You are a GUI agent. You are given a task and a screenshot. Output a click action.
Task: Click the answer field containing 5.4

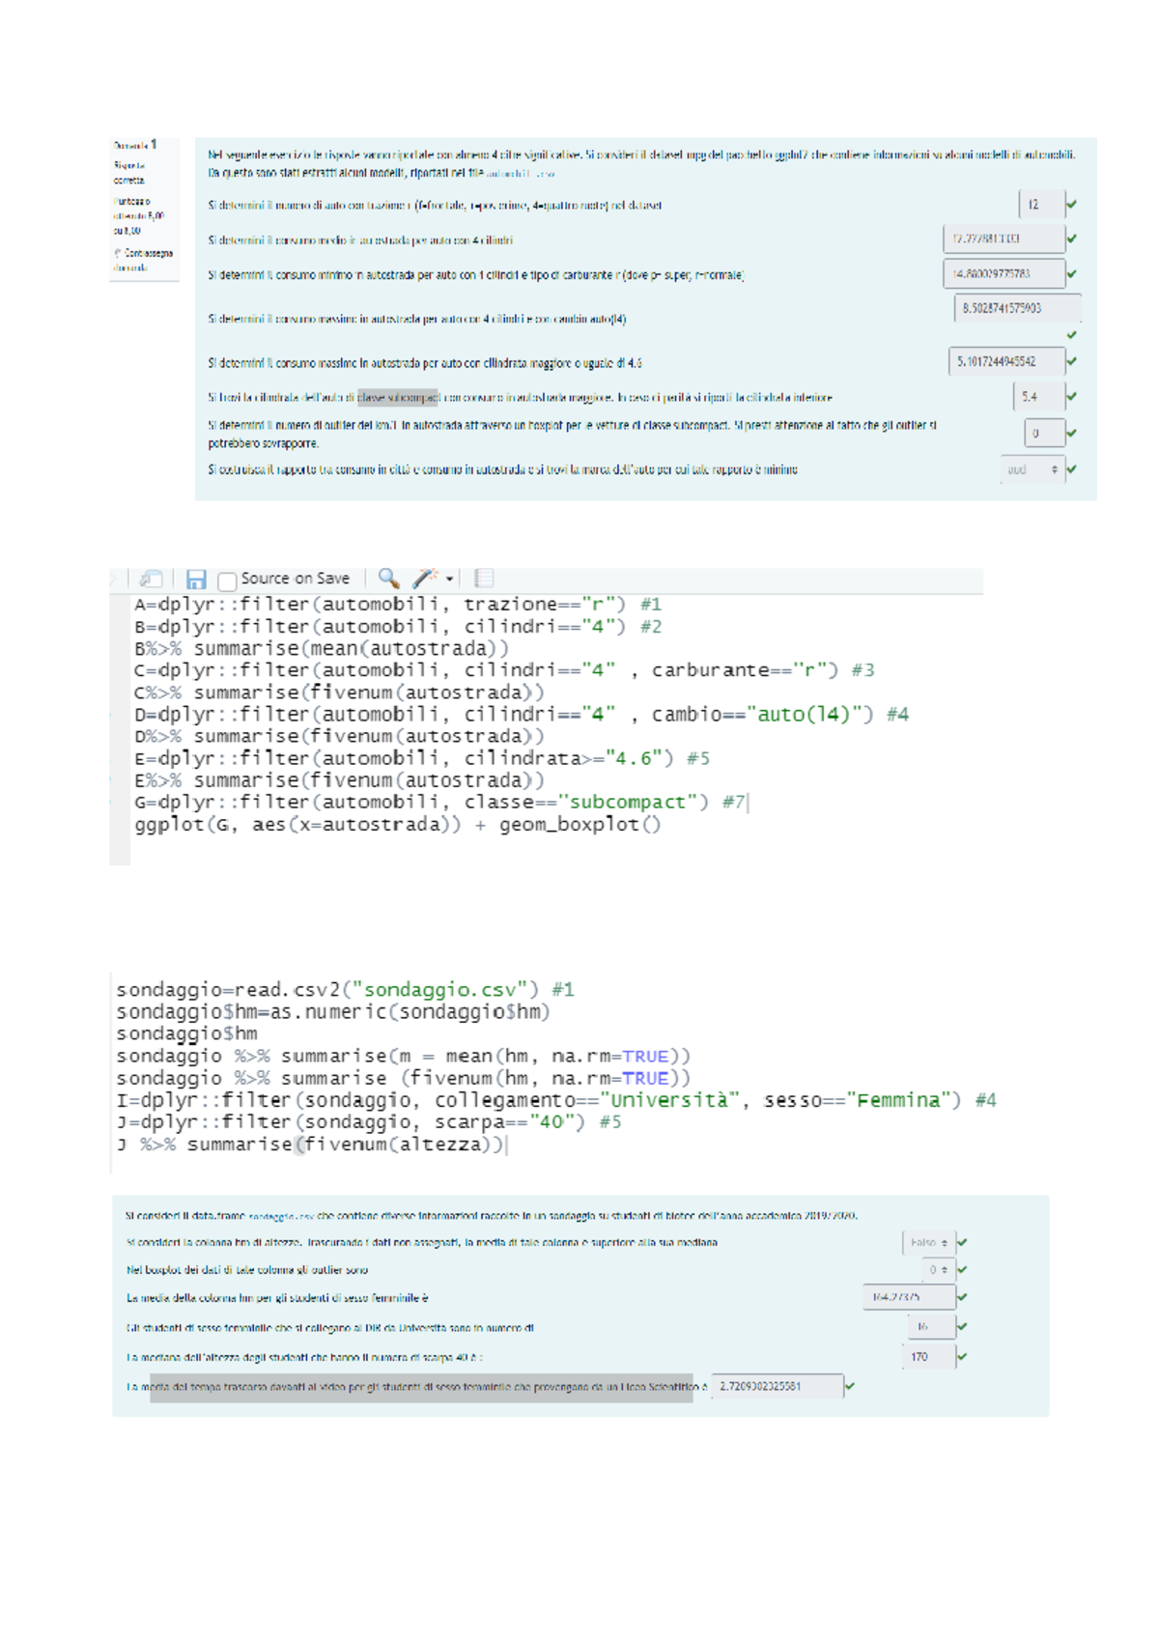click(x=1038, y=397)
